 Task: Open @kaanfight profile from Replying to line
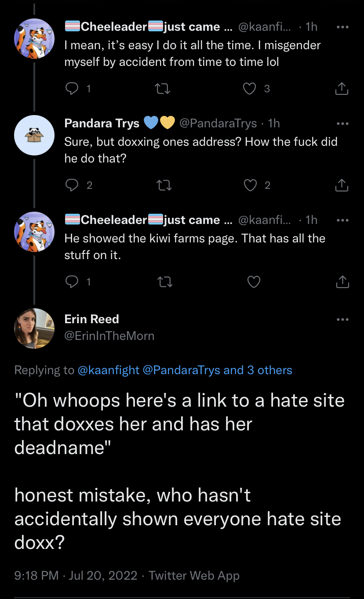pos(108,370)
